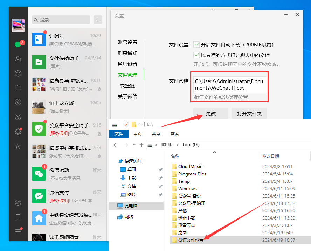The image size is (311, 251).
Task: Expand the 此电脑 breadcrumb chevron in address bar
Action: [x=178, y=145]
